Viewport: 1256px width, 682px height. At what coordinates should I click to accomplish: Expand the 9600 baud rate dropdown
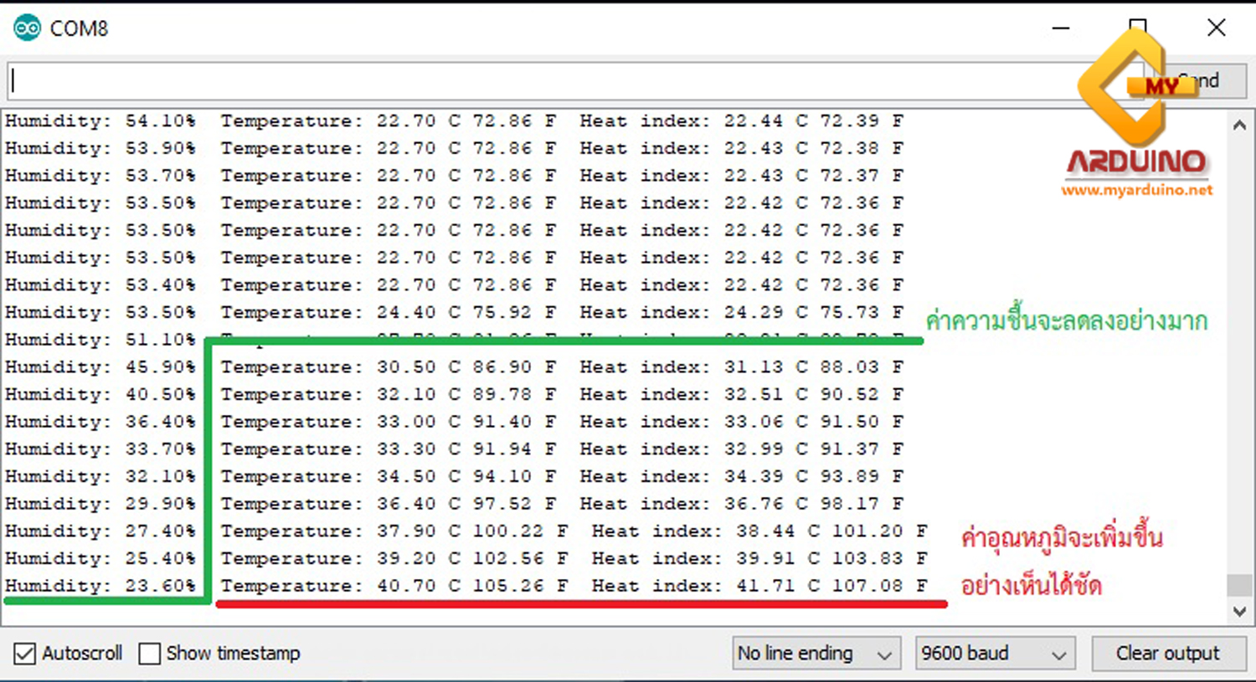[x=995, y=654]
